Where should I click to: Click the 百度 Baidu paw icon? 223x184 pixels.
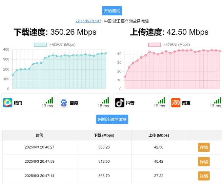click(64, 103)
